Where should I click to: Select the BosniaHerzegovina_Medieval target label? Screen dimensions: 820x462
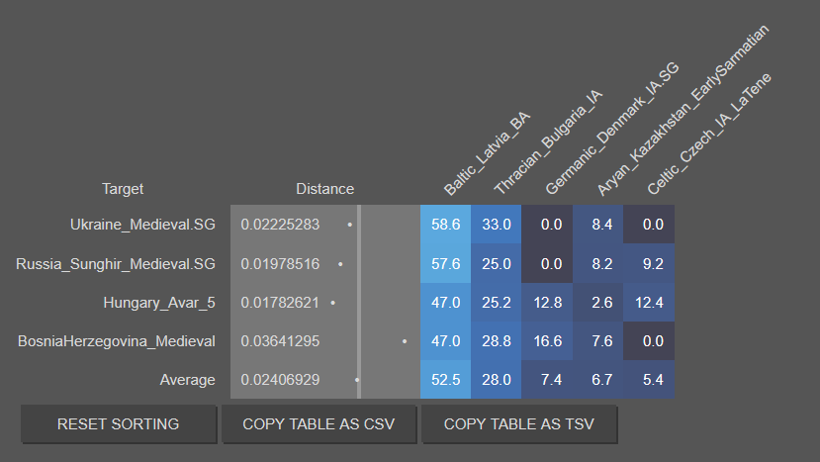click(x=117, y=341)
